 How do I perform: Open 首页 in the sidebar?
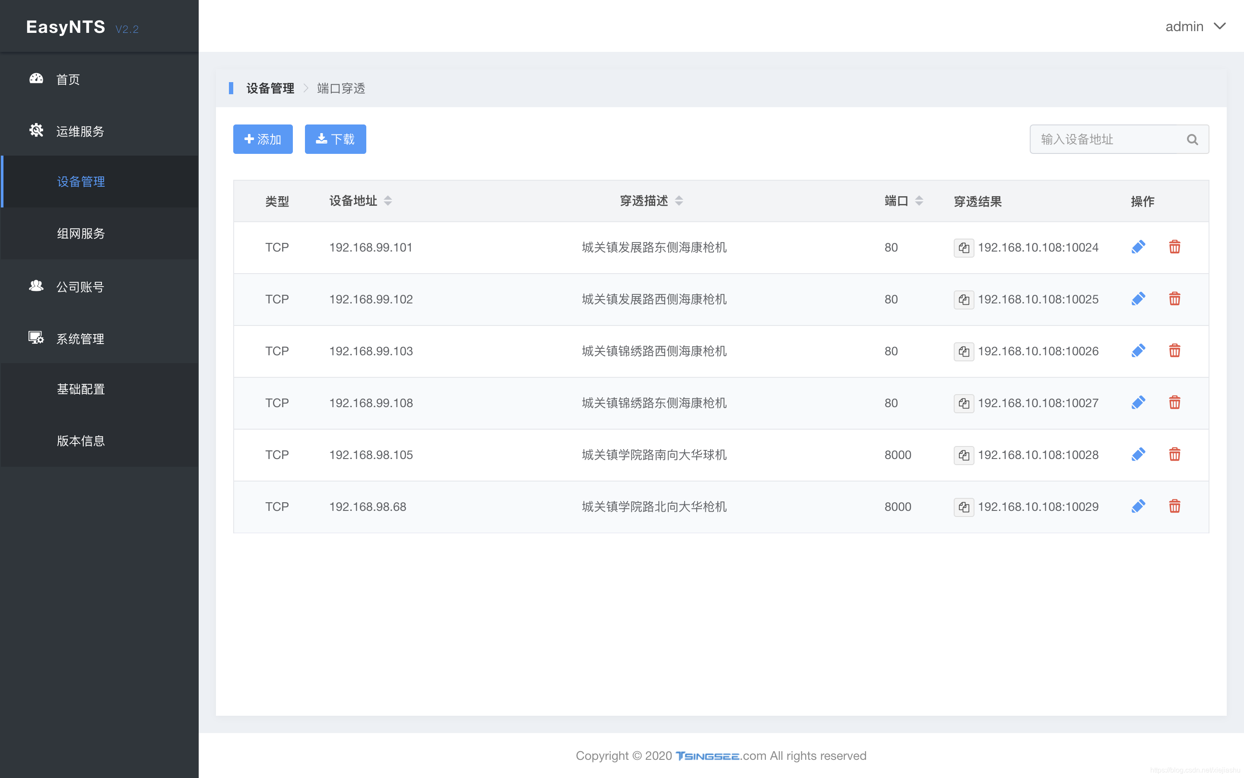(99, 79)
